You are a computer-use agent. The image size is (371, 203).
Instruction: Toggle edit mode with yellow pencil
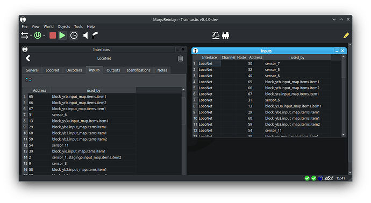346,35
